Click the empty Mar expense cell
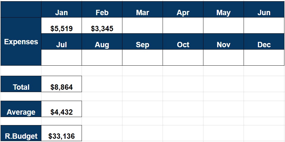Screen dimensions: 285x142 [x=142, y=26]
